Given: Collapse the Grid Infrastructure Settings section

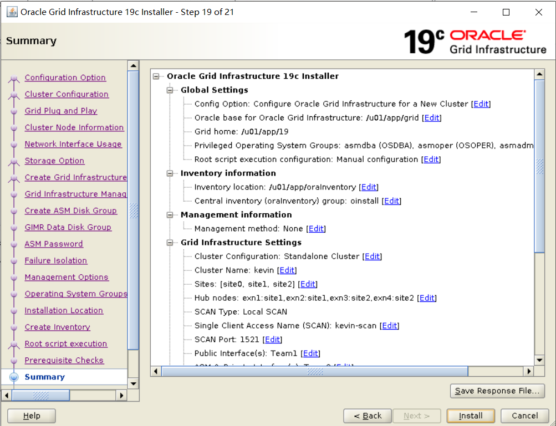Looking at the screenshot, I should (170, 243).
